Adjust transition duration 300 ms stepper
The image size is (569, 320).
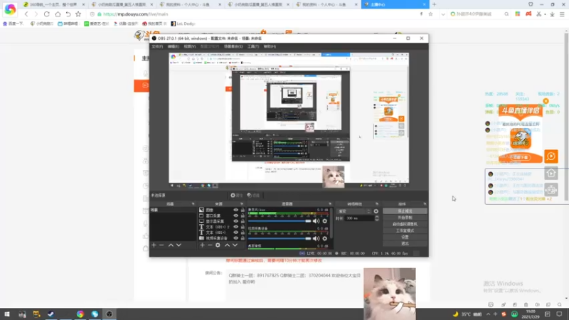point(377,218)
